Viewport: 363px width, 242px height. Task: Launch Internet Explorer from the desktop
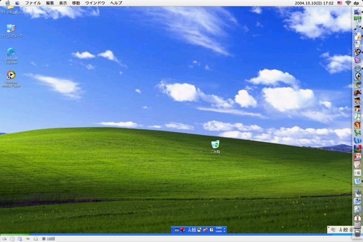[x=11, y=53]
